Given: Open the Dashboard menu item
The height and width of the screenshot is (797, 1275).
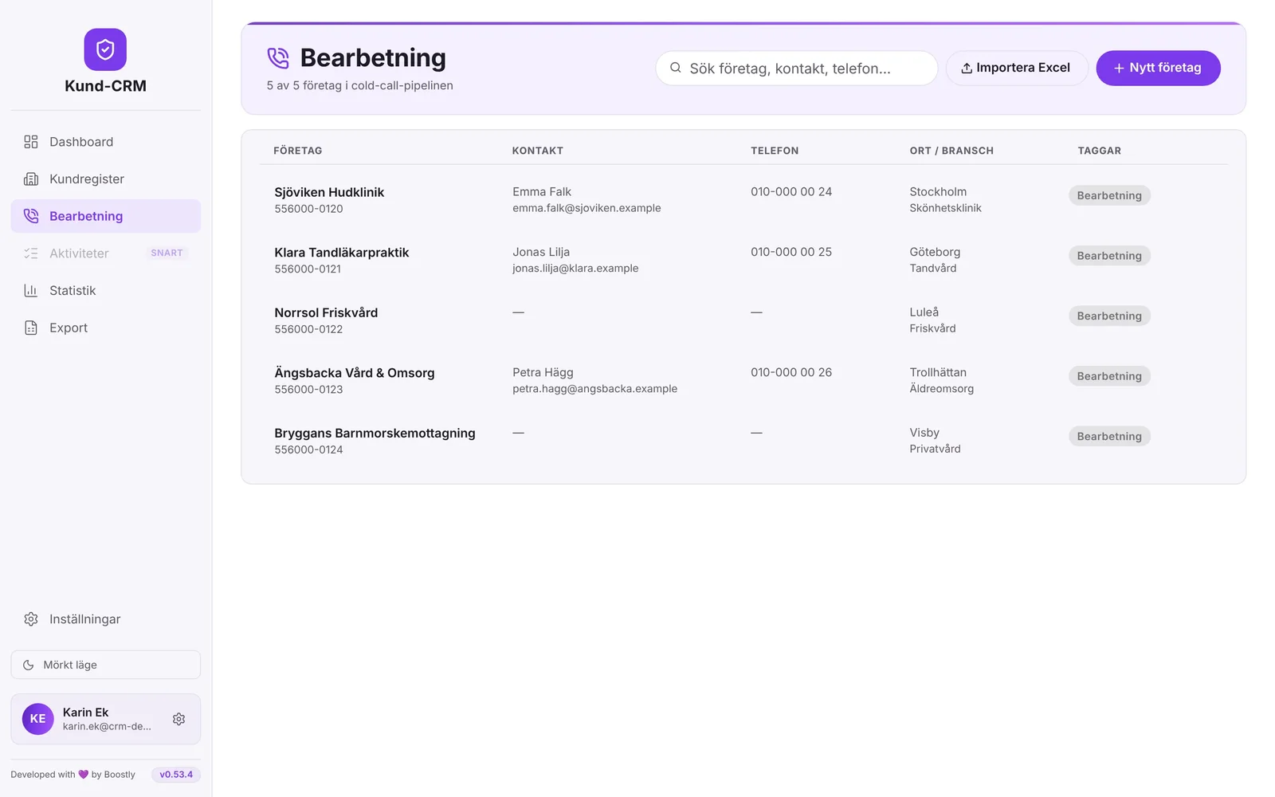Looking at the screenshot, I should [105, 142].
